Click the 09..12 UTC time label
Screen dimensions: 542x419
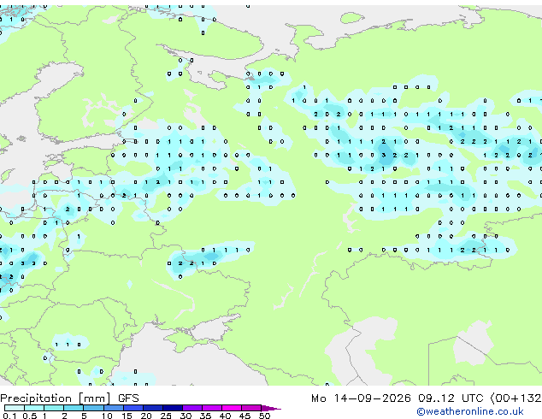(x=451, y=398)
